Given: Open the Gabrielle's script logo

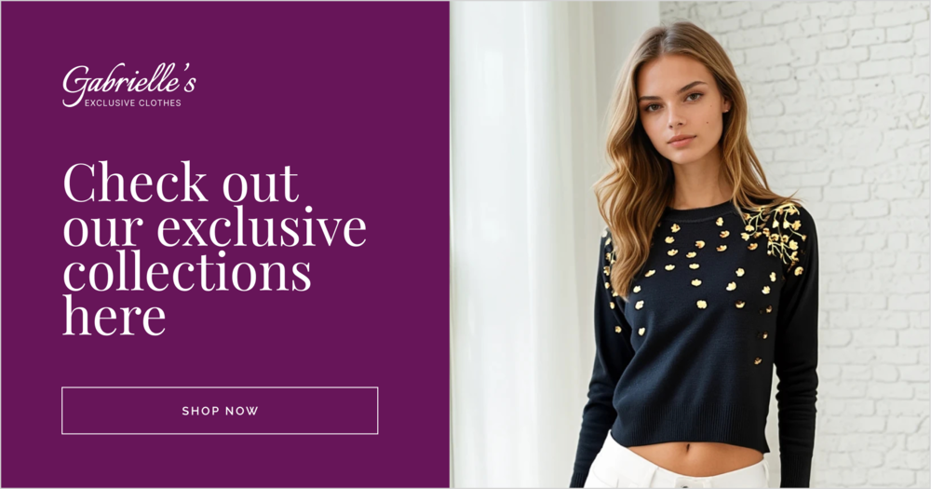Looking at the screenshot, I should tap(128, 82).
